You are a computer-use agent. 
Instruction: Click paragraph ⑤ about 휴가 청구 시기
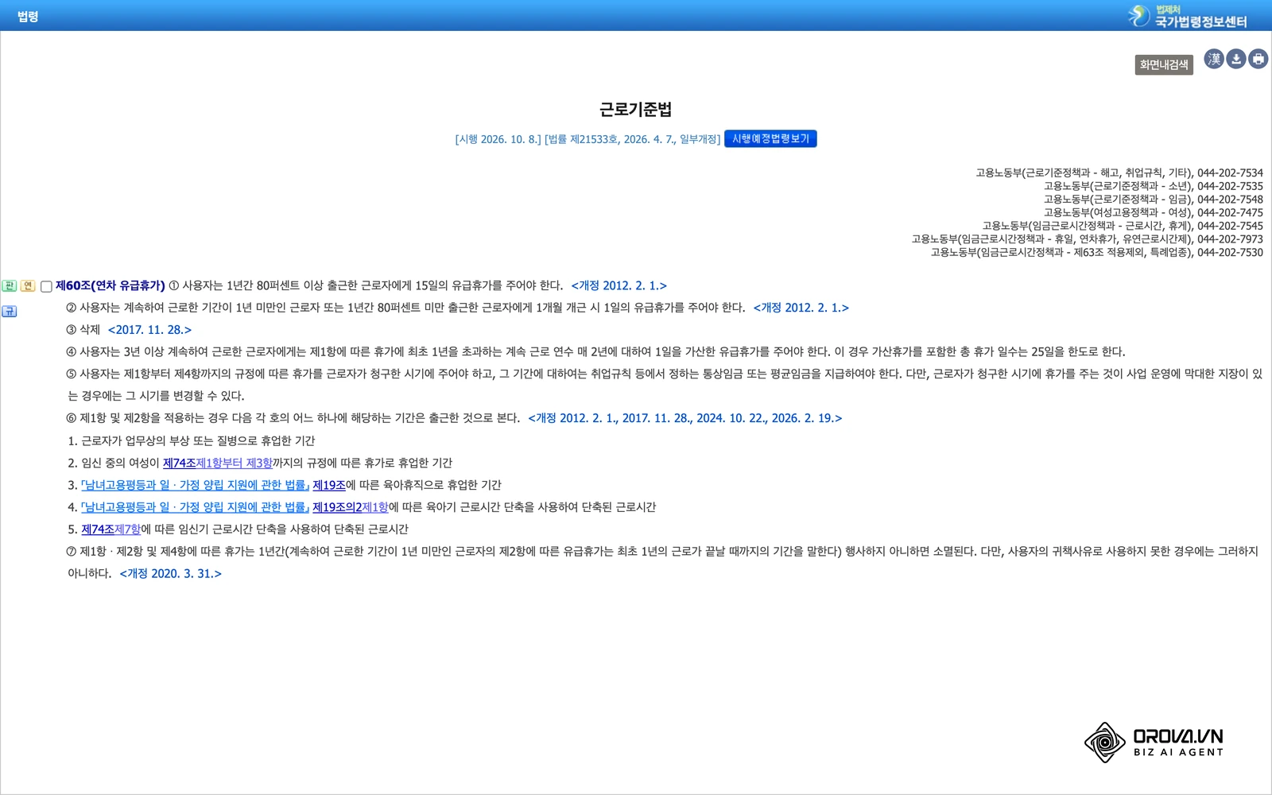pyautogui.click(x=665, y=385)
